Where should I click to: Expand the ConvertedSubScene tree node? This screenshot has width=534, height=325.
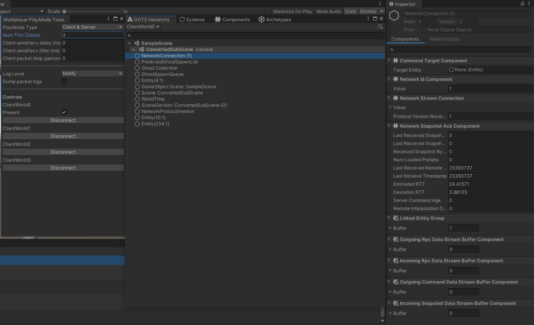pyautogui.click(x=134, y=50)
